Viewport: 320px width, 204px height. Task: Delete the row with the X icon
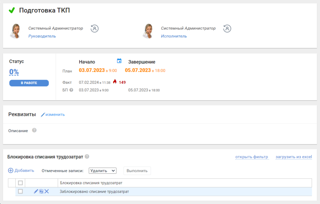click(x=47, y=191)
